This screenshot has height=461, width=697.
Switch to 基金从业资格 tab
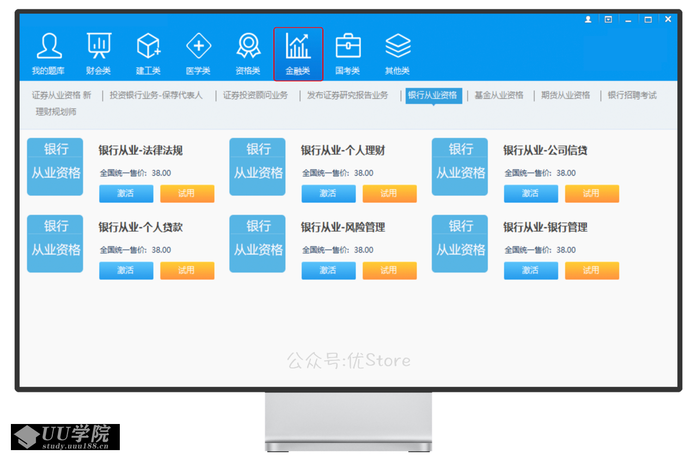point(499,95)
